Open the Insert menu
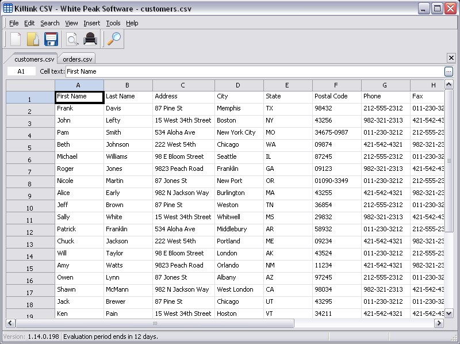Screen dimensions: 460x344 tap(91, 23)
